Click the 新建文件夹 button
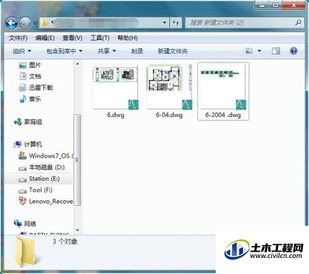Viewport: 309px width, 274px height. point(172,51)
